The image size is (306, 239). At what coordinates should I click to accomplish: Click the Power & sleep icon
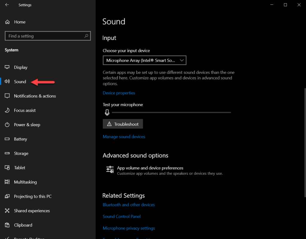click(7, 125)
